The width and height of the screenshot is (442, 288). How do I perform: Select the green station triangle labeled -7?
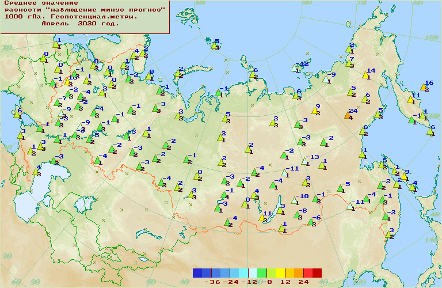click(x=57, y=103)
